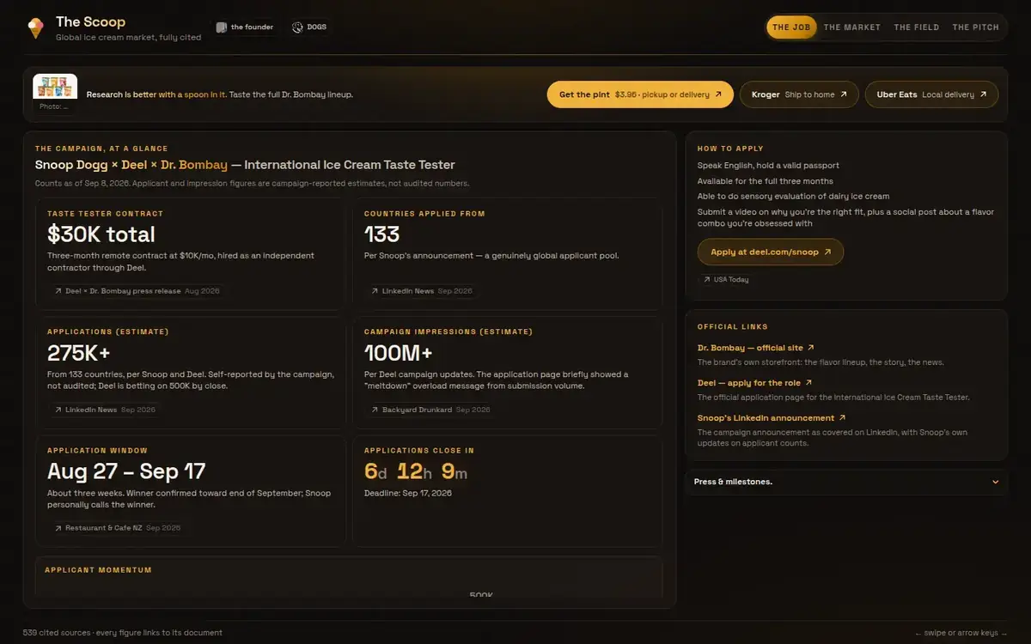Viewport: 1031px width, 644px height.
Task: Open Uber Eats Local delivery link
Action: point(931,94)
